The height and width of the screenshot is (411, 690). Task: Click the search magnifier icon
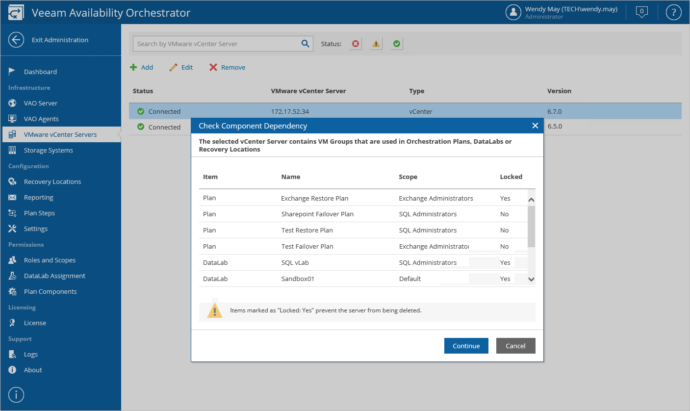point(305,44)
